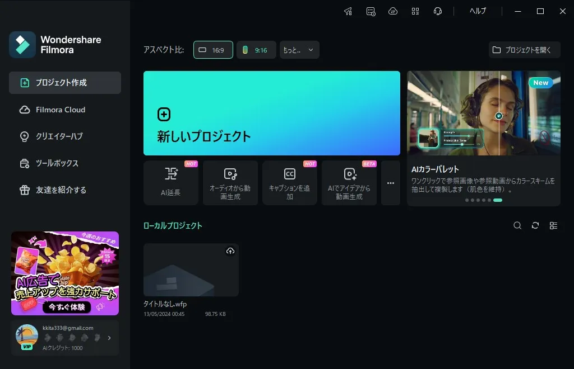Create a 新しいプロジェクト
This screenshot has width=574, height=369.
pyautogui.click(x=271, y=113)
